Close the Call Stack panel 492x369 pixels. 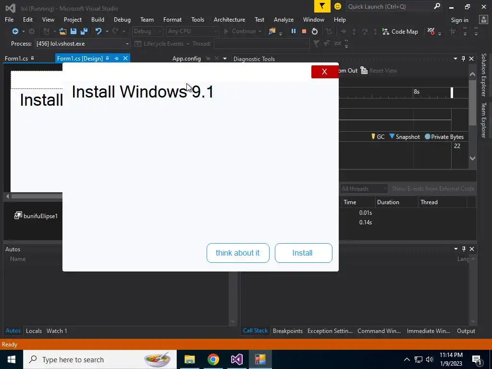(472, 249)
